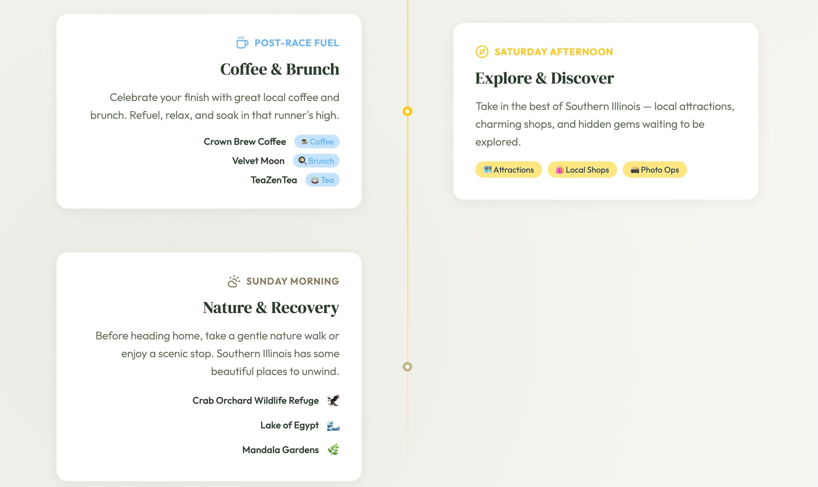818x487 pixels.
Task: Open the Velvet Moon listing
Action: [x=258, y=161]
